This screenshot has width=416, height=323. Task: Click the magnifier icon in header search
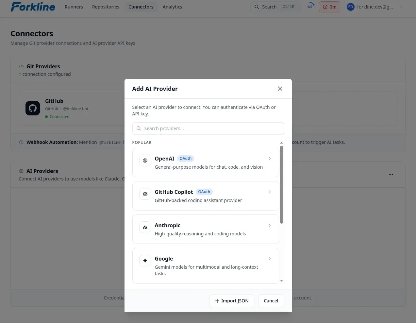point(257,7)
